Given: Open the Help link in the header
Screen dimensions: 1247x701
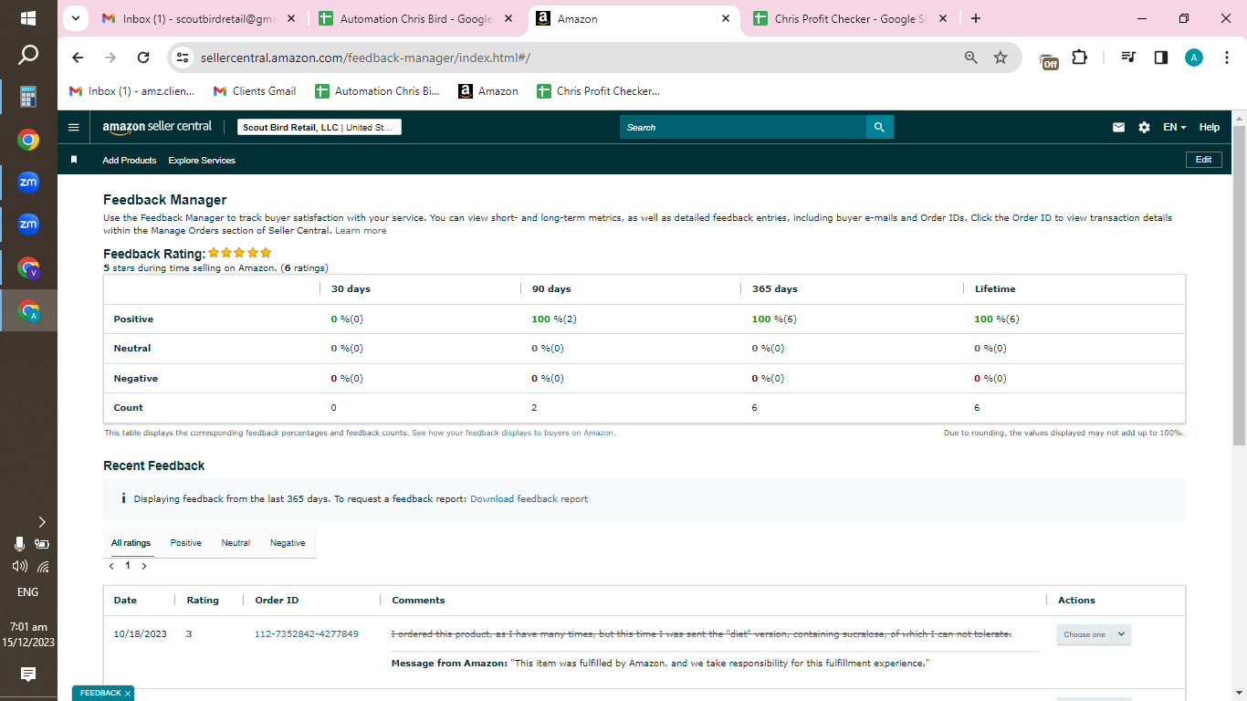Looking at the screenshot, I should (x=1209, y=127).
